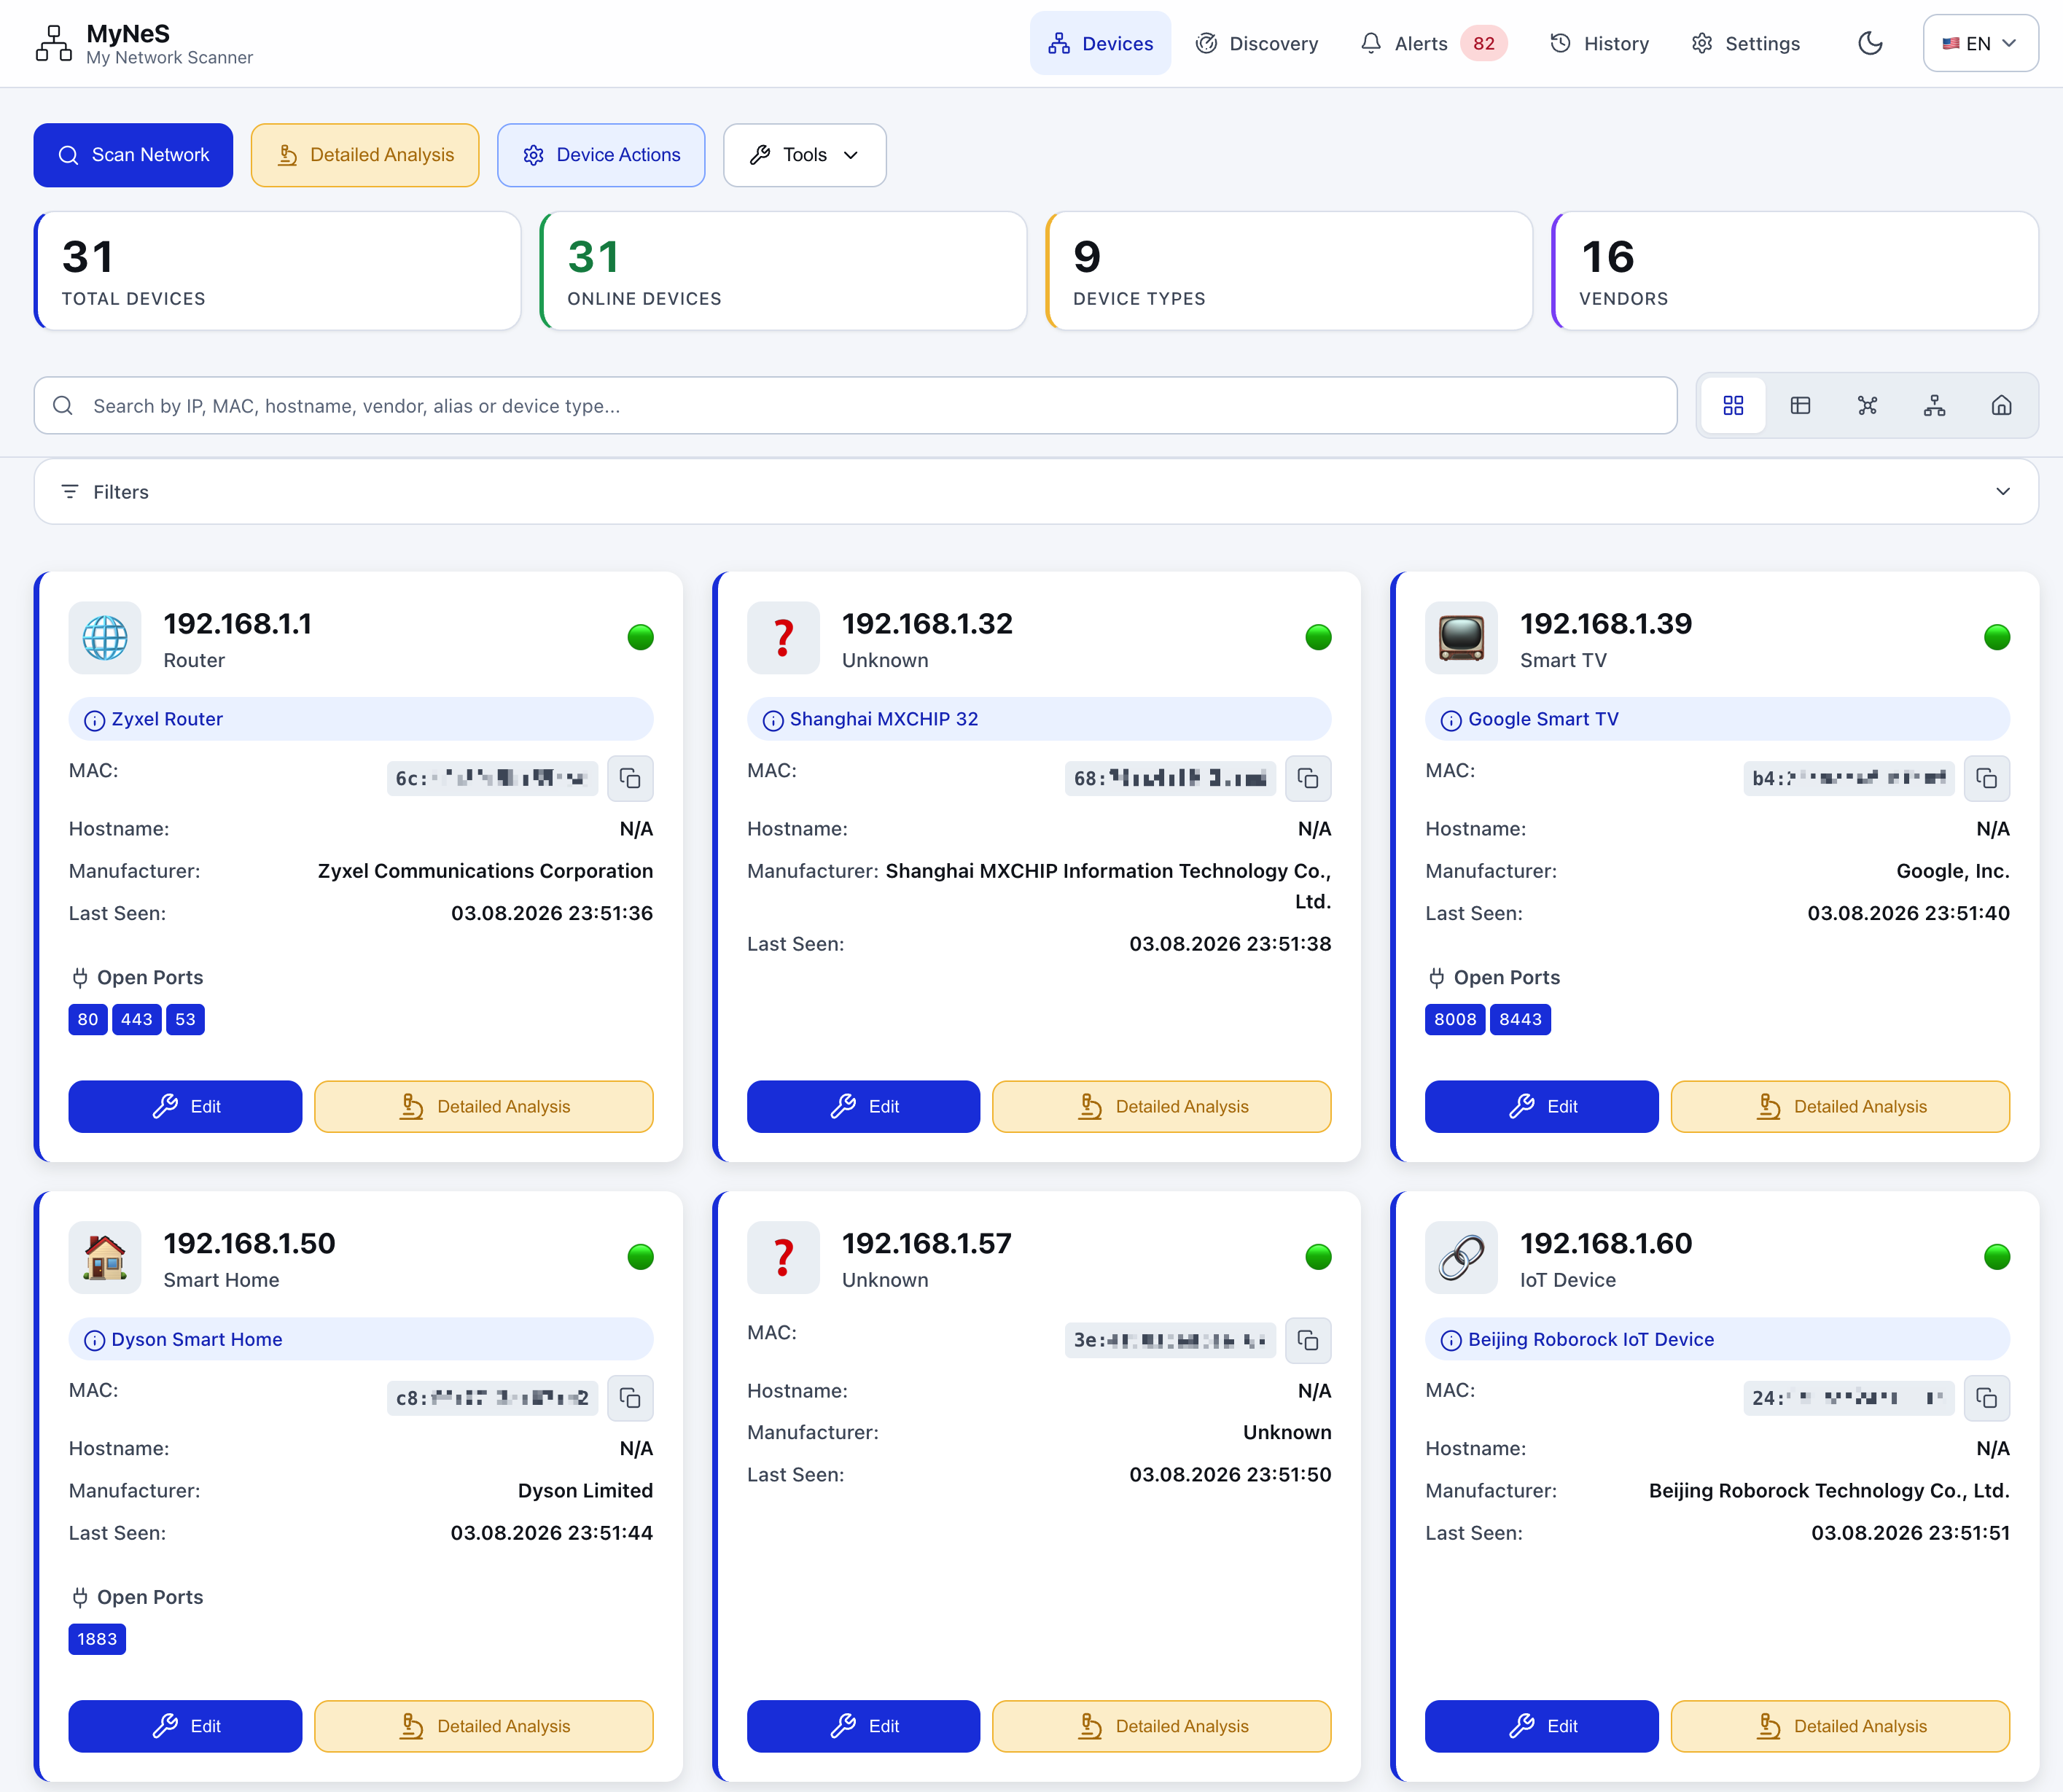This screenshot has width=2063, height=1792.
Task: Click the Dyson Smart Home info label
Action: pos(360,1339)
